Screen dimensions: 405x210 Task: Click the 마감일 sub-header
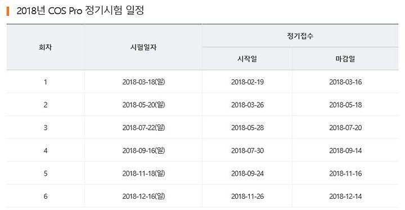(x=345, y=59)
